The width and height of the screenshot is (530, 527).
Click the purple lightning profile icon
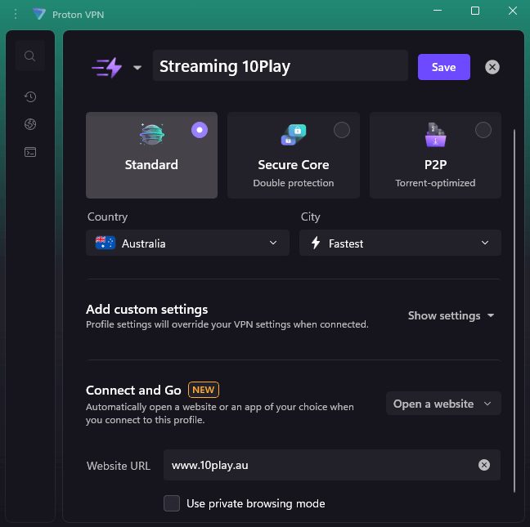pyautogui.click(x=107, y=68)
